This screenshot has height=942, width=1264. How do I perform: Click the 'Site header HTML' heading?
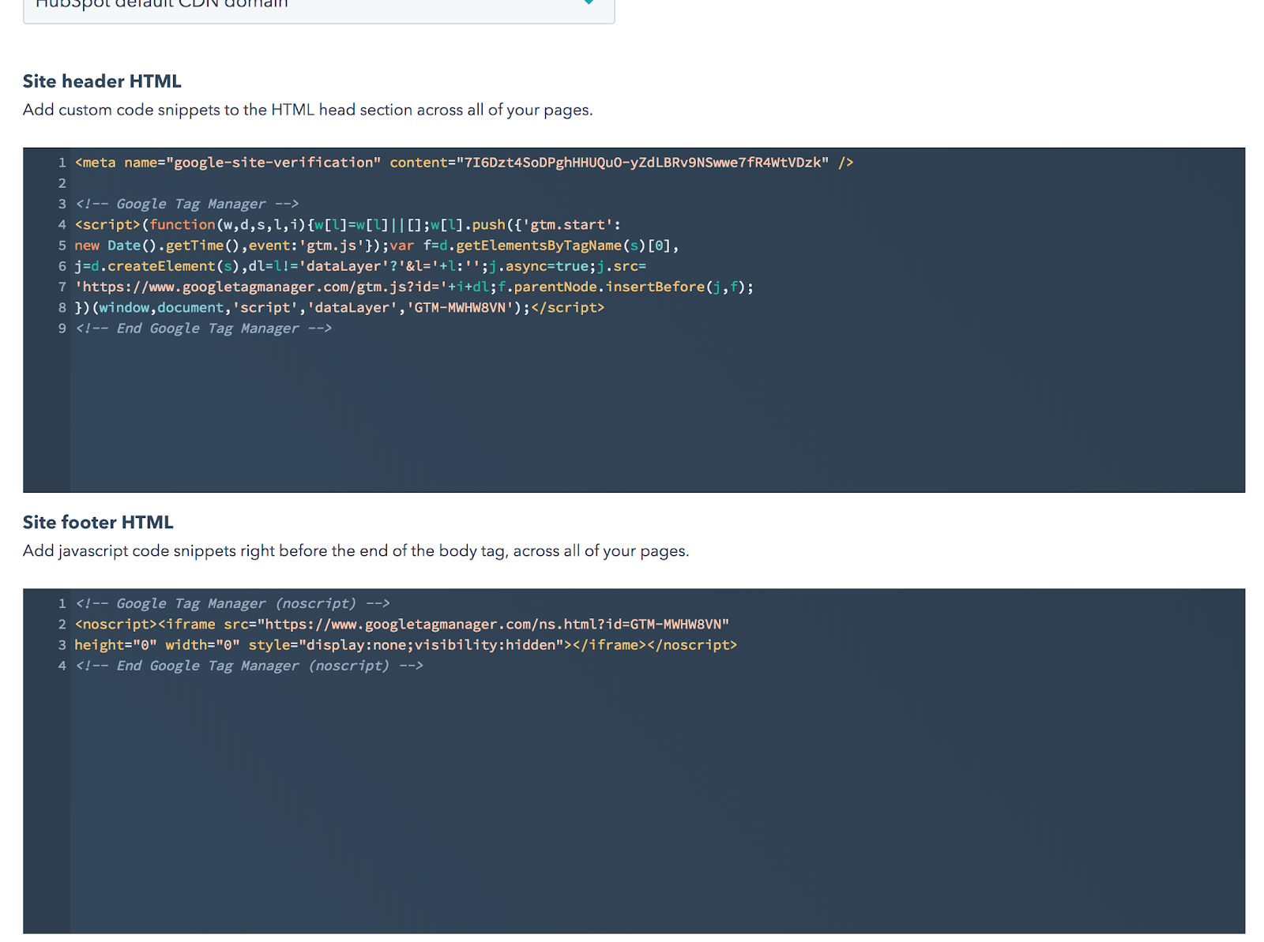[102, 81]
